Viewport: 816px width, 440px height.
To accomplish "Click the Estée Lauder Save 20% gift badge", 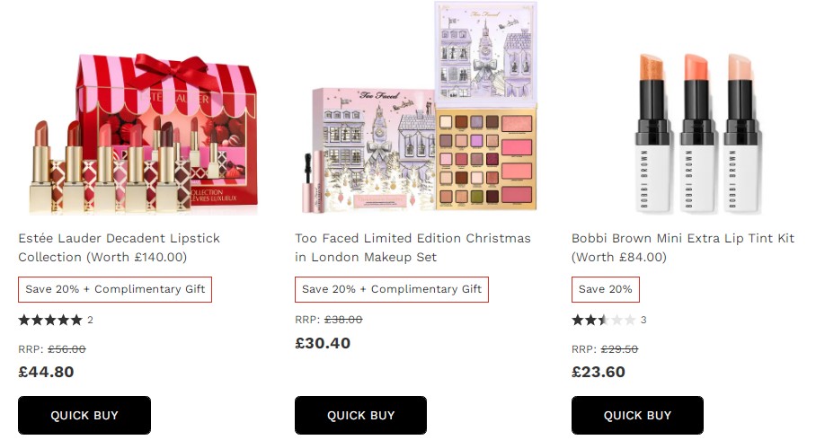I will coord(115,289).
